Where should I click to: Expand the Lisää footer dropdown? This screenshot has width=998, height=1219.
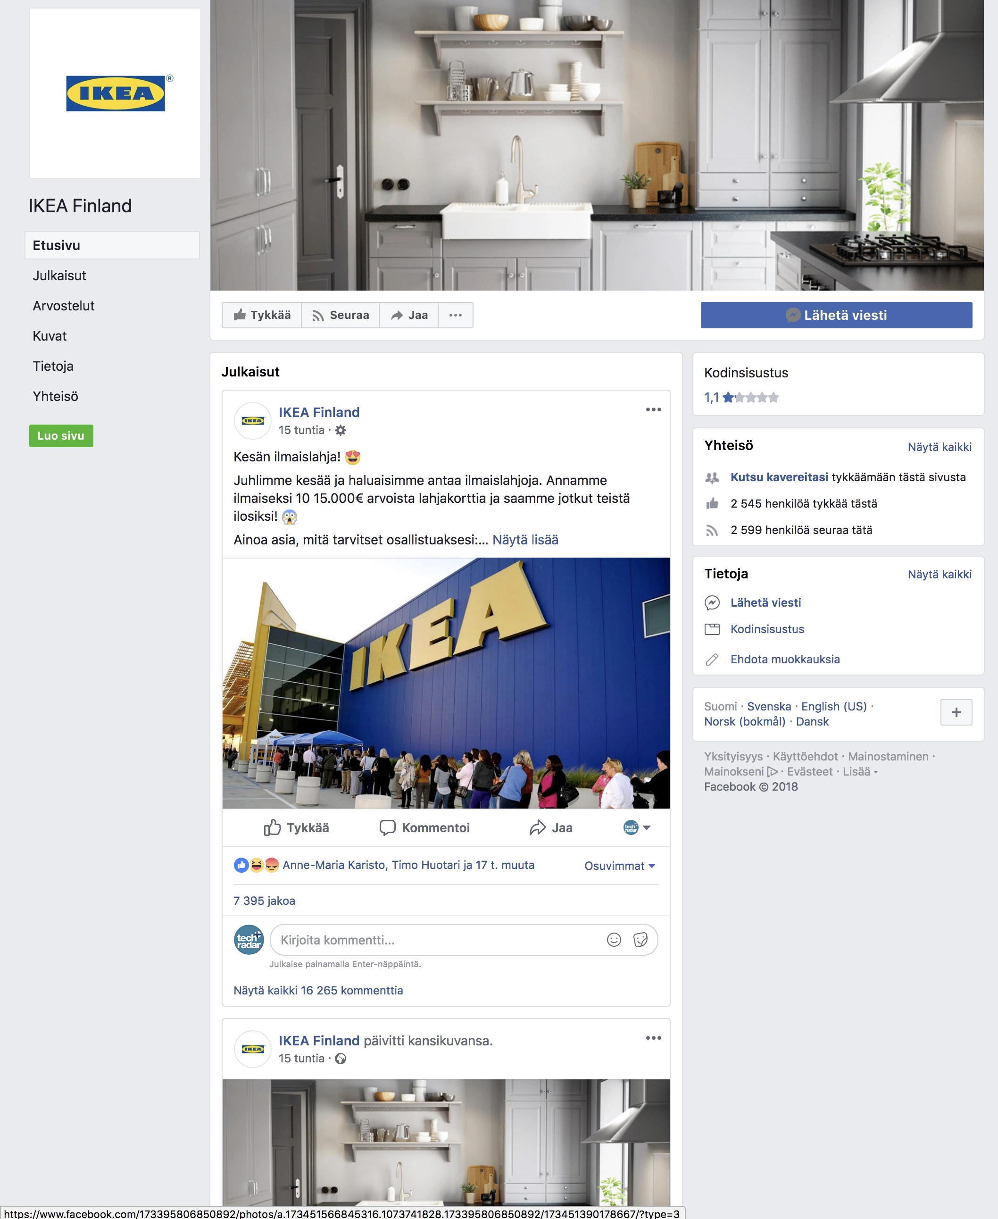tap(860, 772)
